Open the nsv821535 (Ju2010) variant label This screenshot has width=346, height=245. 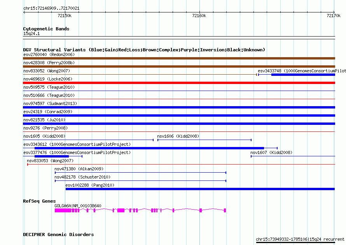[x=44, y=120]
